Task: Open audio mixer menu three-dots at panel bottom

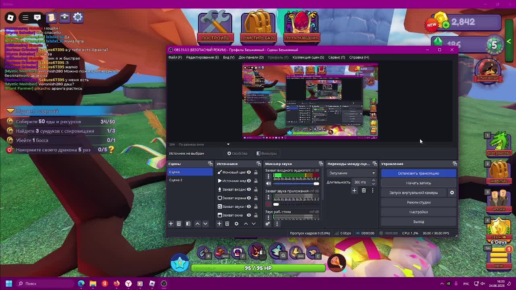Action: 277,224
